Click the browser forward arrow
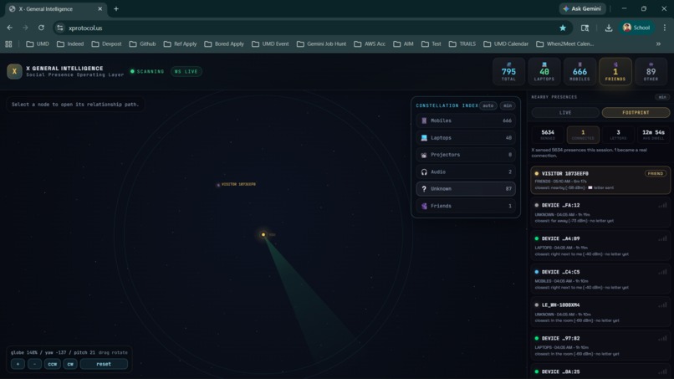The image size is (674, 379). [25, 28]
